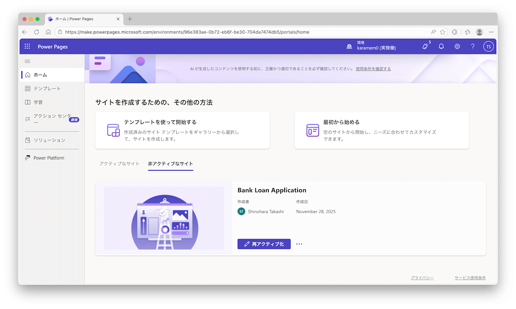Open the settings gear in Power Pages header
The height and width of the screenshot is (309, 516).
(457, 46)
